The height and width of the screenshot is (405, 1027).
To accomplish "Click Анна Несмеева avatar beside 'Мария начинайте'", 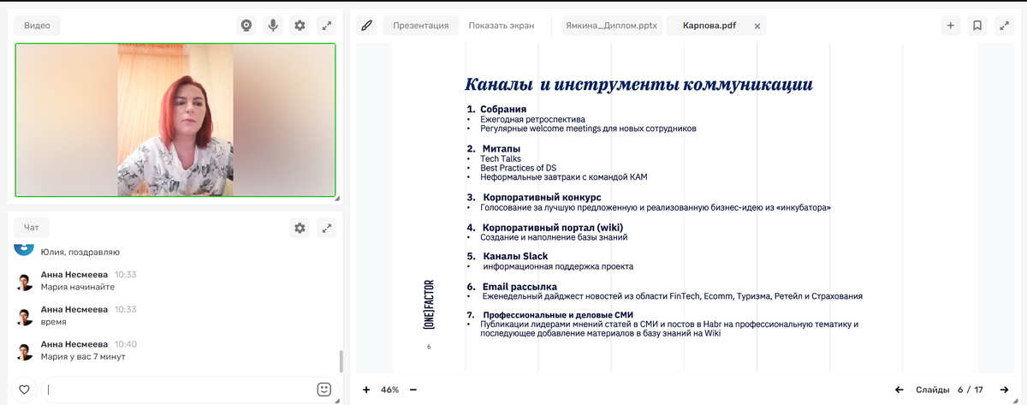I will coord(25,282).
